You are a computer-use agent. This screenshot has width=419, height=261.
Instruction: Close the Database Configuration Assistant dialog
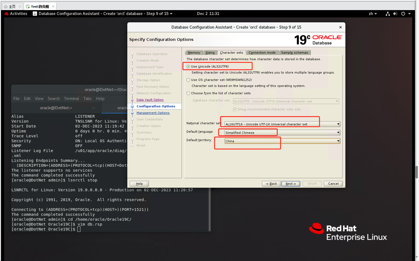pyautogui.click(x=340, y=27)
